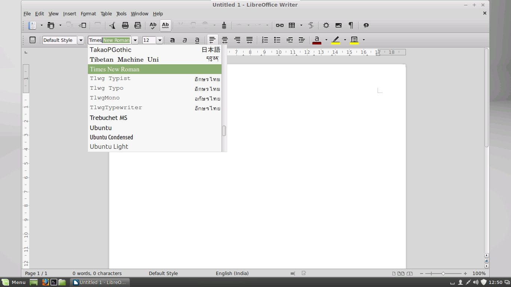This screenshot has height=287, width=511.
Task: Set Align Left paragraph alignment
Action: (x=212, y=40)
